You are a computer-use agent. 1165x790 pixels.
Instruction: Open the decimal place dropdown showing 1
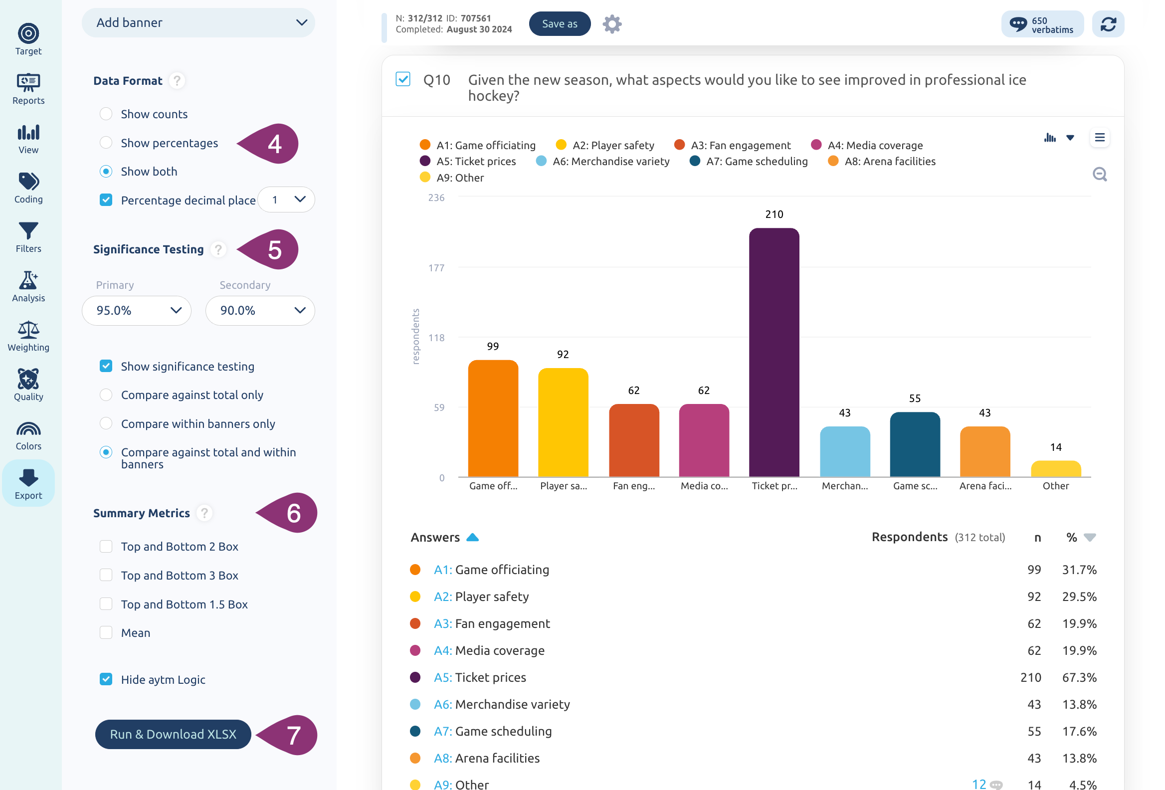click(286, 199)
